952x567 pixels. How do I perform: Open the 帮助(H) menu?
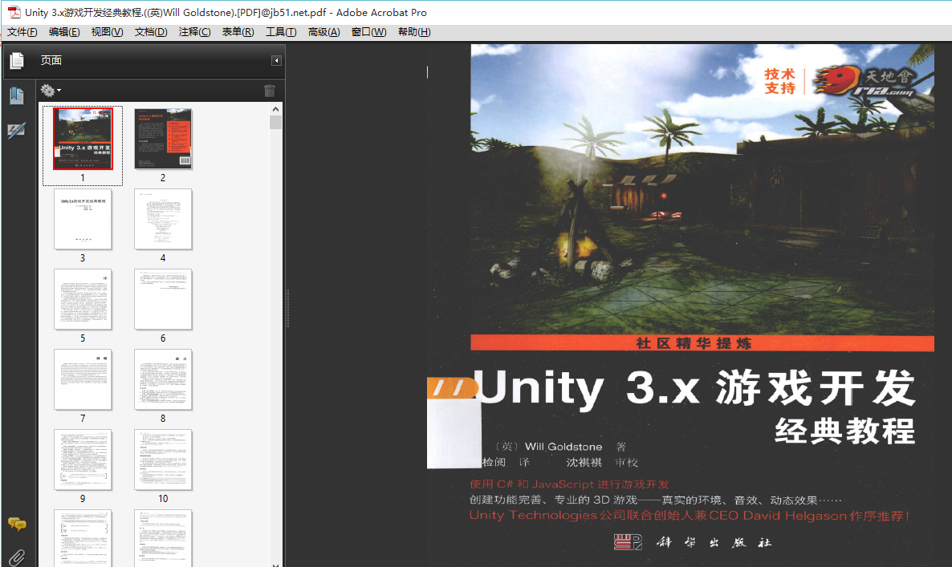coord(414,32)
